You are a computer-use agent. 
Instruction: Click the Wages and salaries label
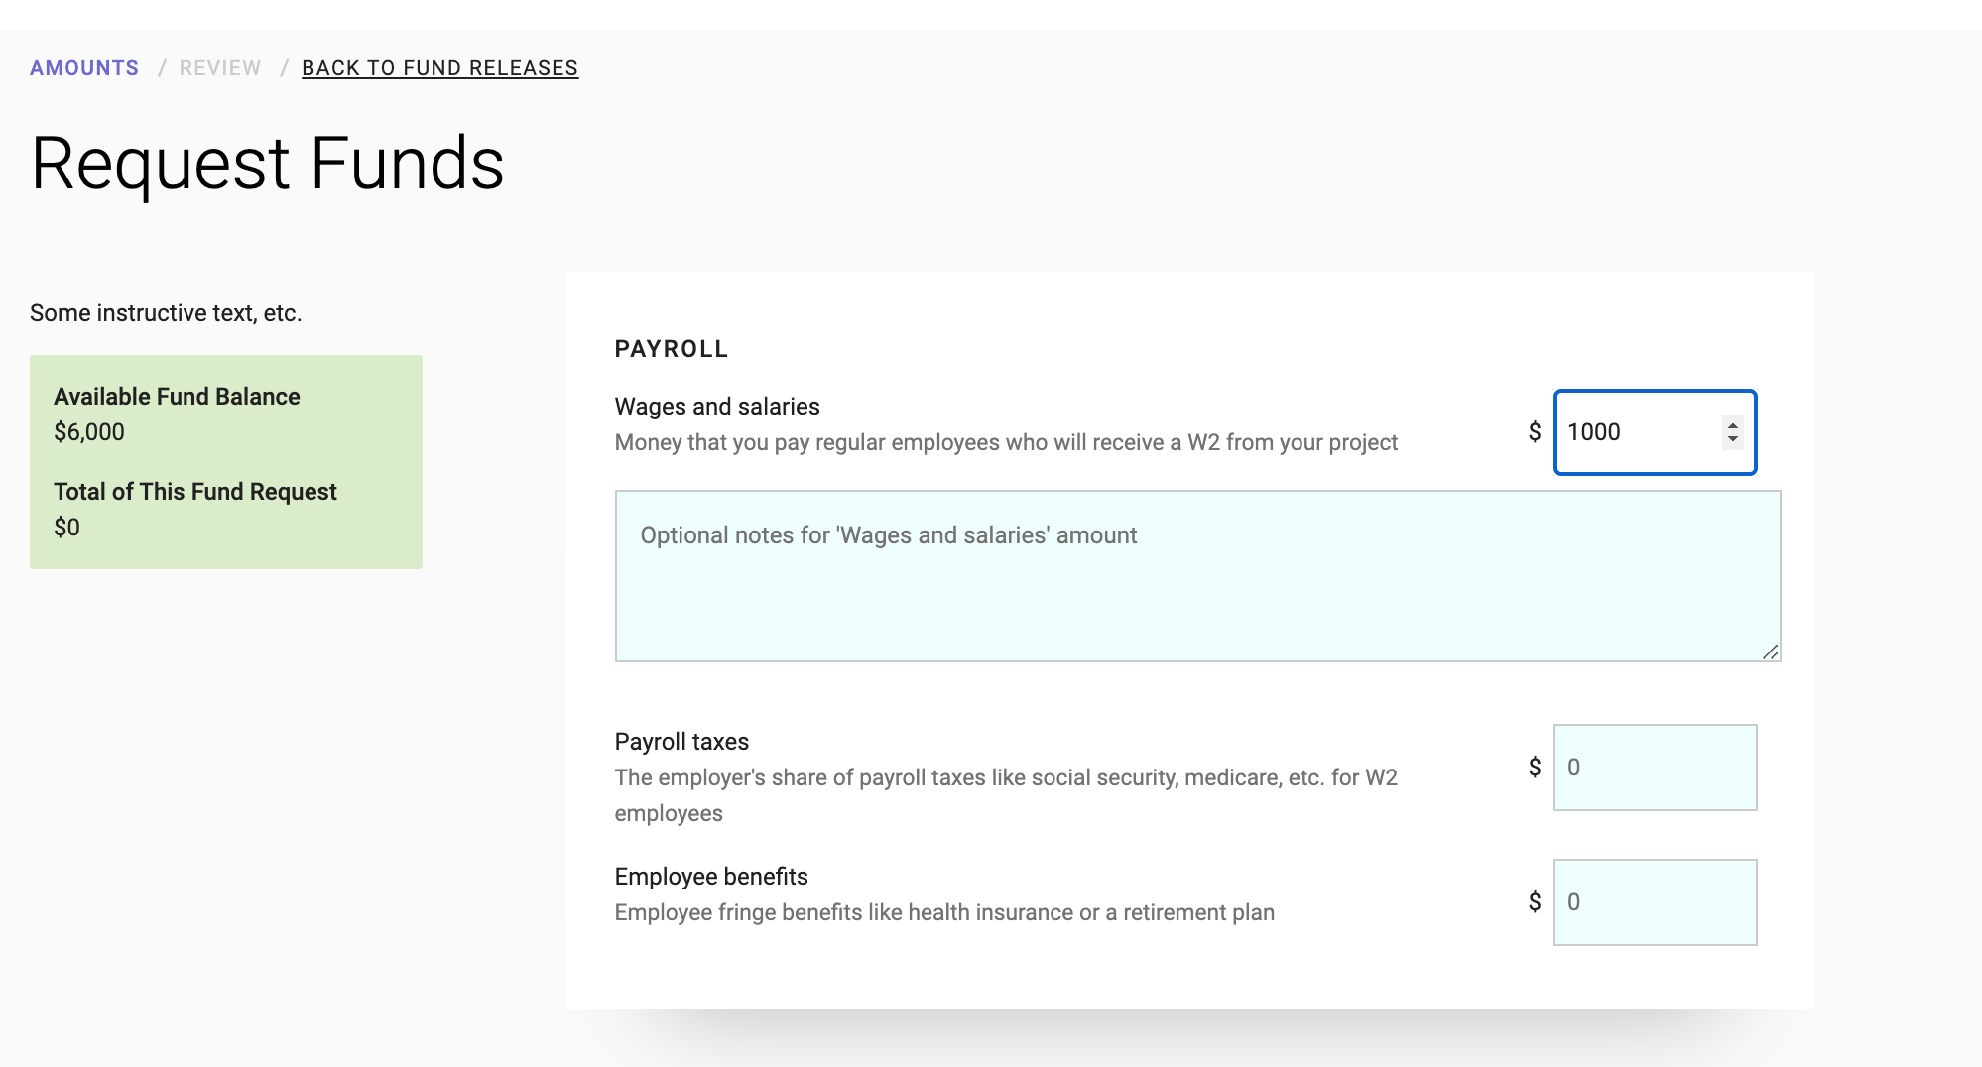pos(717,407)
